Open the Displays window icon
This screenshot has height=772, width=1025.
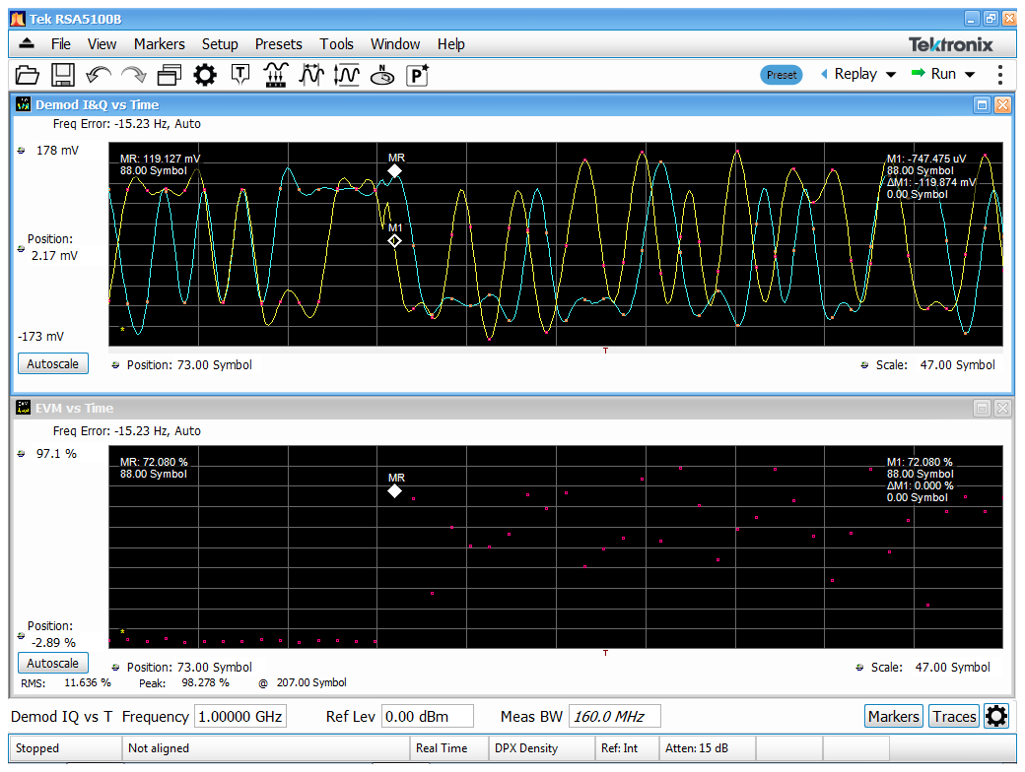coord(170,75)
